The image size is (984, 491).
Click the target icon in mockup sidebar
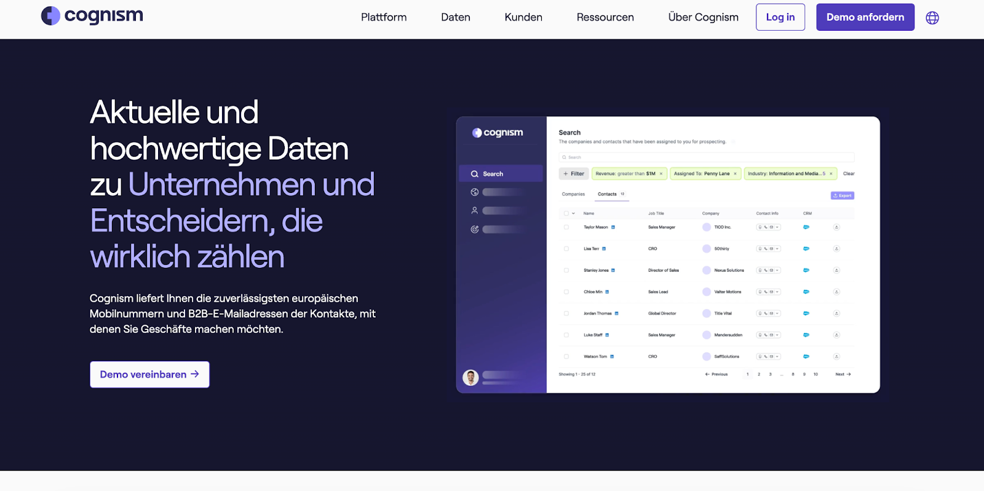(475, 229)
